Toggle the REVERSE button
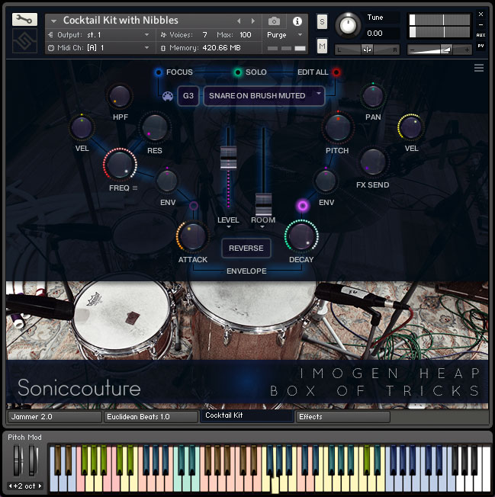Viewport: 495px width, 497px height. pyautogui.click(x=246, y=248)
